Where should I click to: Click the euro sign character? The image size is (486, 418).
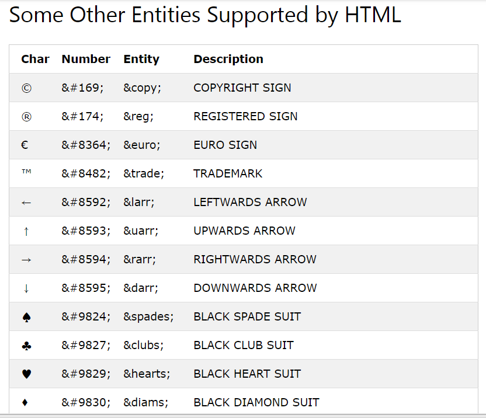coord(25,145)
